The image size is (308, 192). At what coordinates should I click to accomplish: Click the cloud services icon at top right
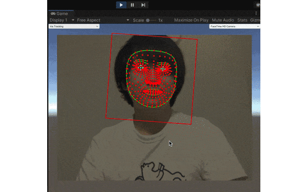tap(258, 5)
